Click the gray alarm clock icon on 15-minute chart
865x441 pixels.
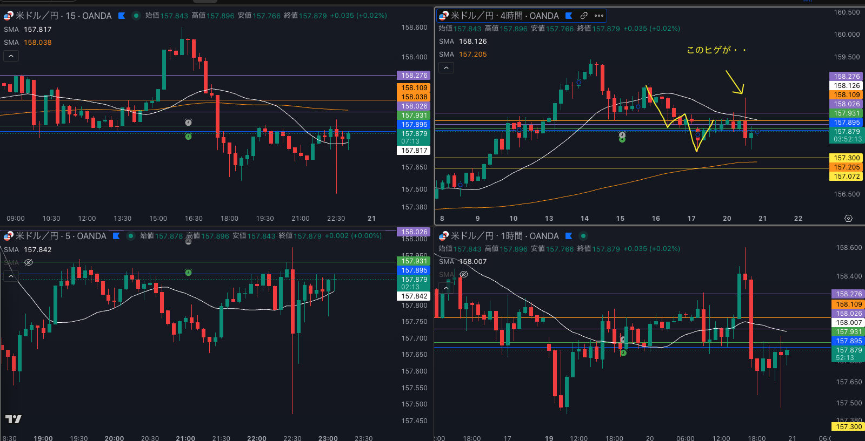pos(188,123)
